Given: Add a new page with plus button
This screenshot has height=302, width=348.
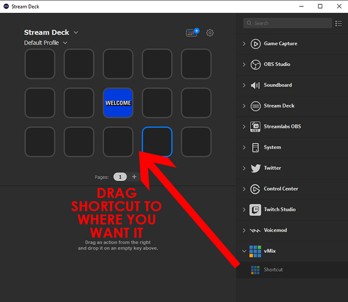Looking at the screenshot, I should (x=134, y=177).
